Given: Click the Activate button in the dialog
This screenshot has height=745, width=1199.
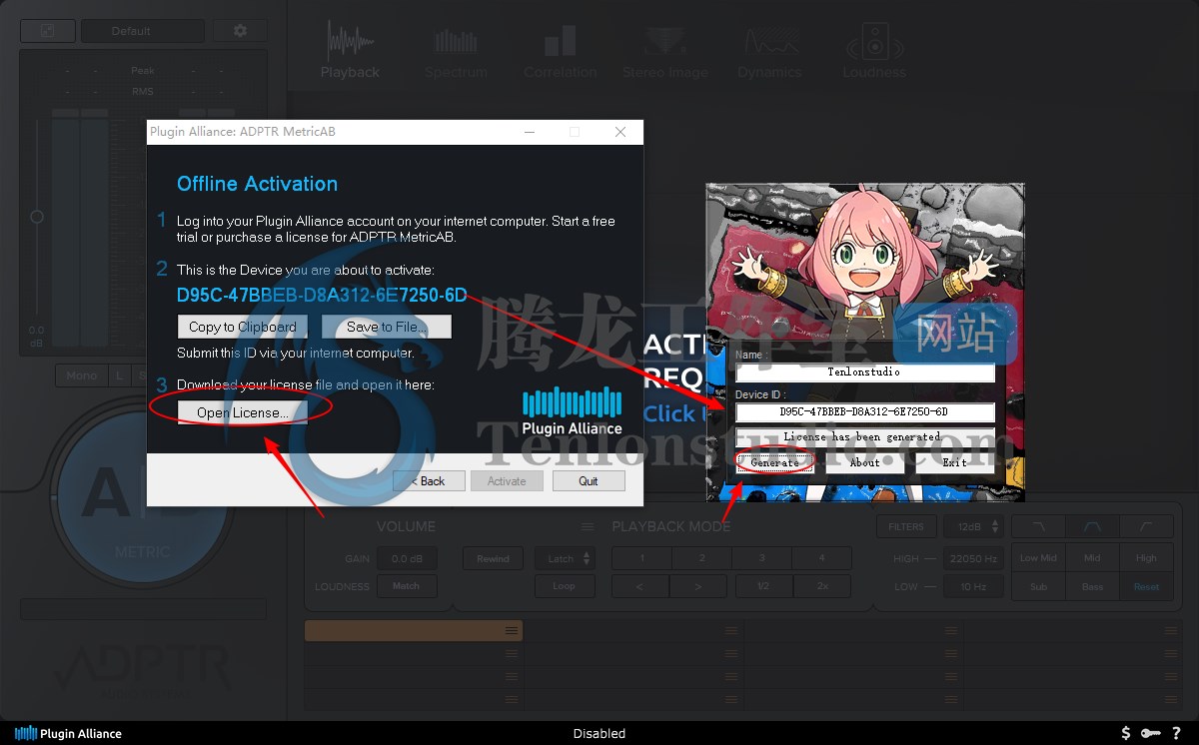Looking at the screenshot, I should click(507, 480).
